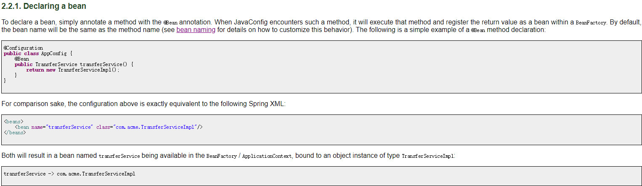Click inline 'BeanFactory' code in first paragraph
The width and height of the screenshot is (642, 186).
591,23
